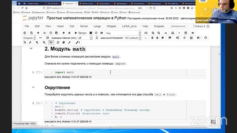Open the File menu
This screenshot has height=133, width=237.
27,26
